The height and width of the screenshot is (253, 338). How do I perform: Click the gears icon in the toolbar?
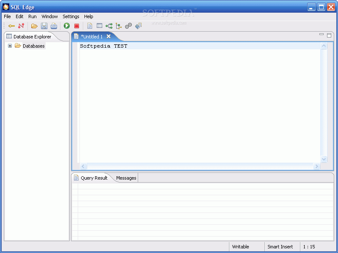[128, 26]
